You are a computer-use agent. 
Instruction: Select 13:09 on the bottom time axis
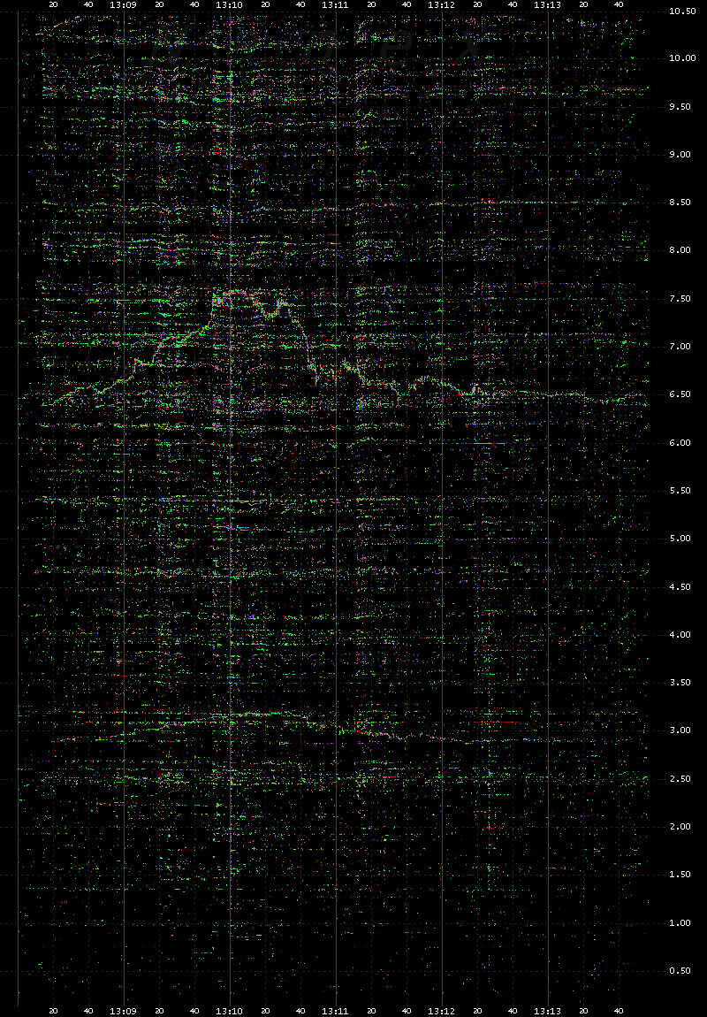[123, 1011]
